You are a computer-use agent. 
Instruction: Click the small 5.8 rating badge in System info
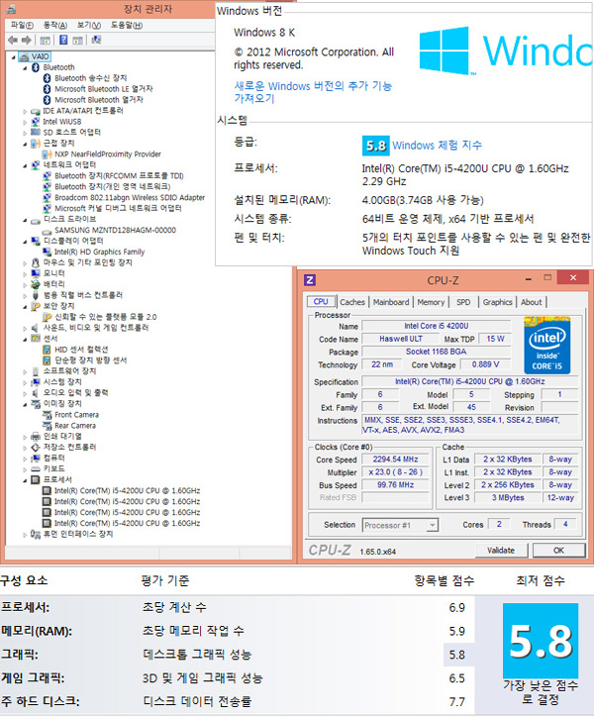point(376,146)
